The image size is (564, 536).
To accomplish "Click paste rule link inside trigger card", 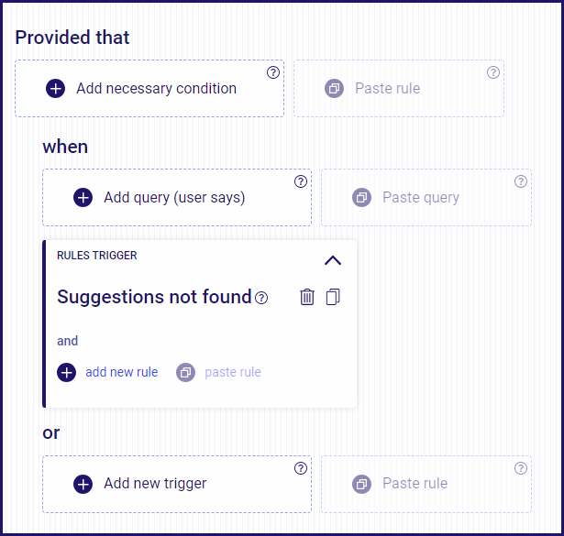I will pyautogui.click(x=233, y=372).
